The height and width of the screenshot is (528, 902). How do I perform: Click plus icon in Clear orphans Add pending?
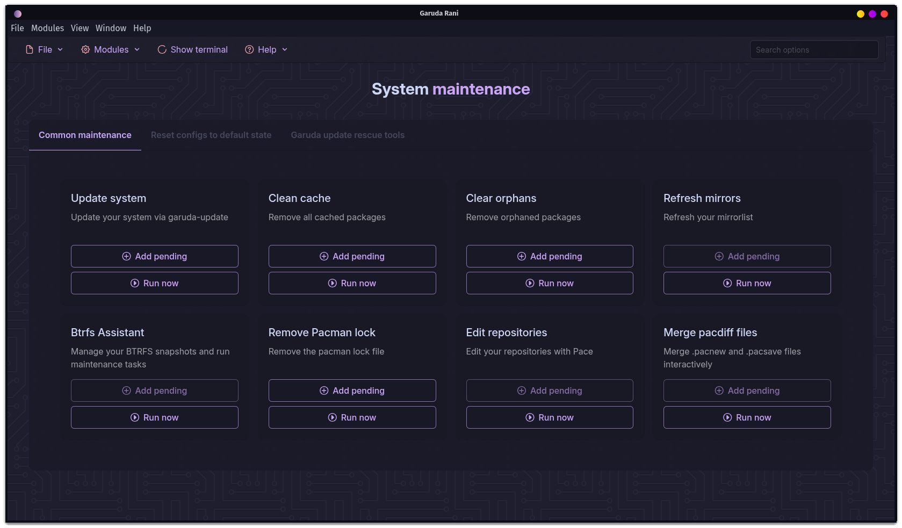[522, 256]
